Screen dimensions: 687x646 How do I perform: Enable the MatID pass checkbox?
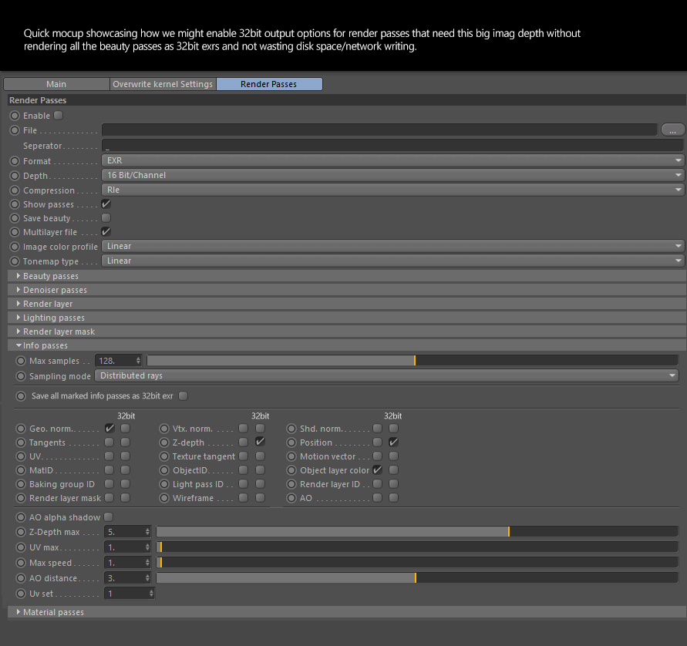pyautogui.click(x=109, y=470)
